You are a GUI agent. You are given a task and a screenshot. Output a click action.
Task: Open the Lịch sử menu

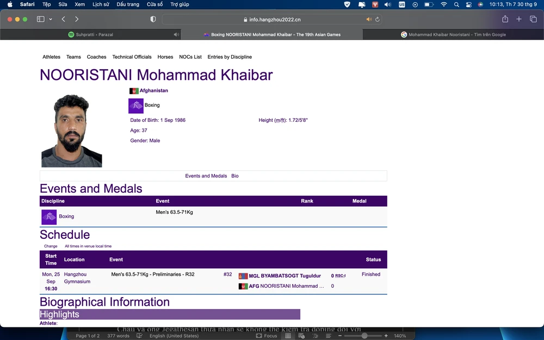101,4
